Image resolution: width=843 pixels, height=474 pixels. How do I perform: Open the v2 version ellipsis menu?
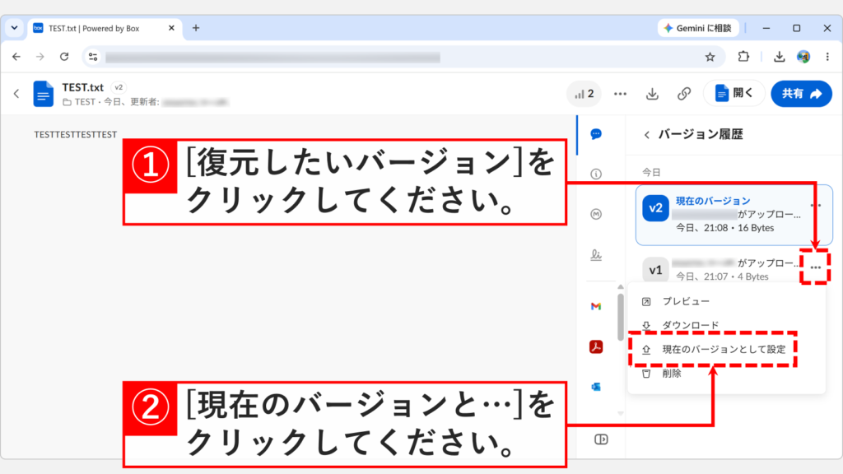[x=816, y=205]
